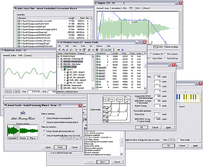Expand the 000:002 French Horns node

(x=58, y=62)
